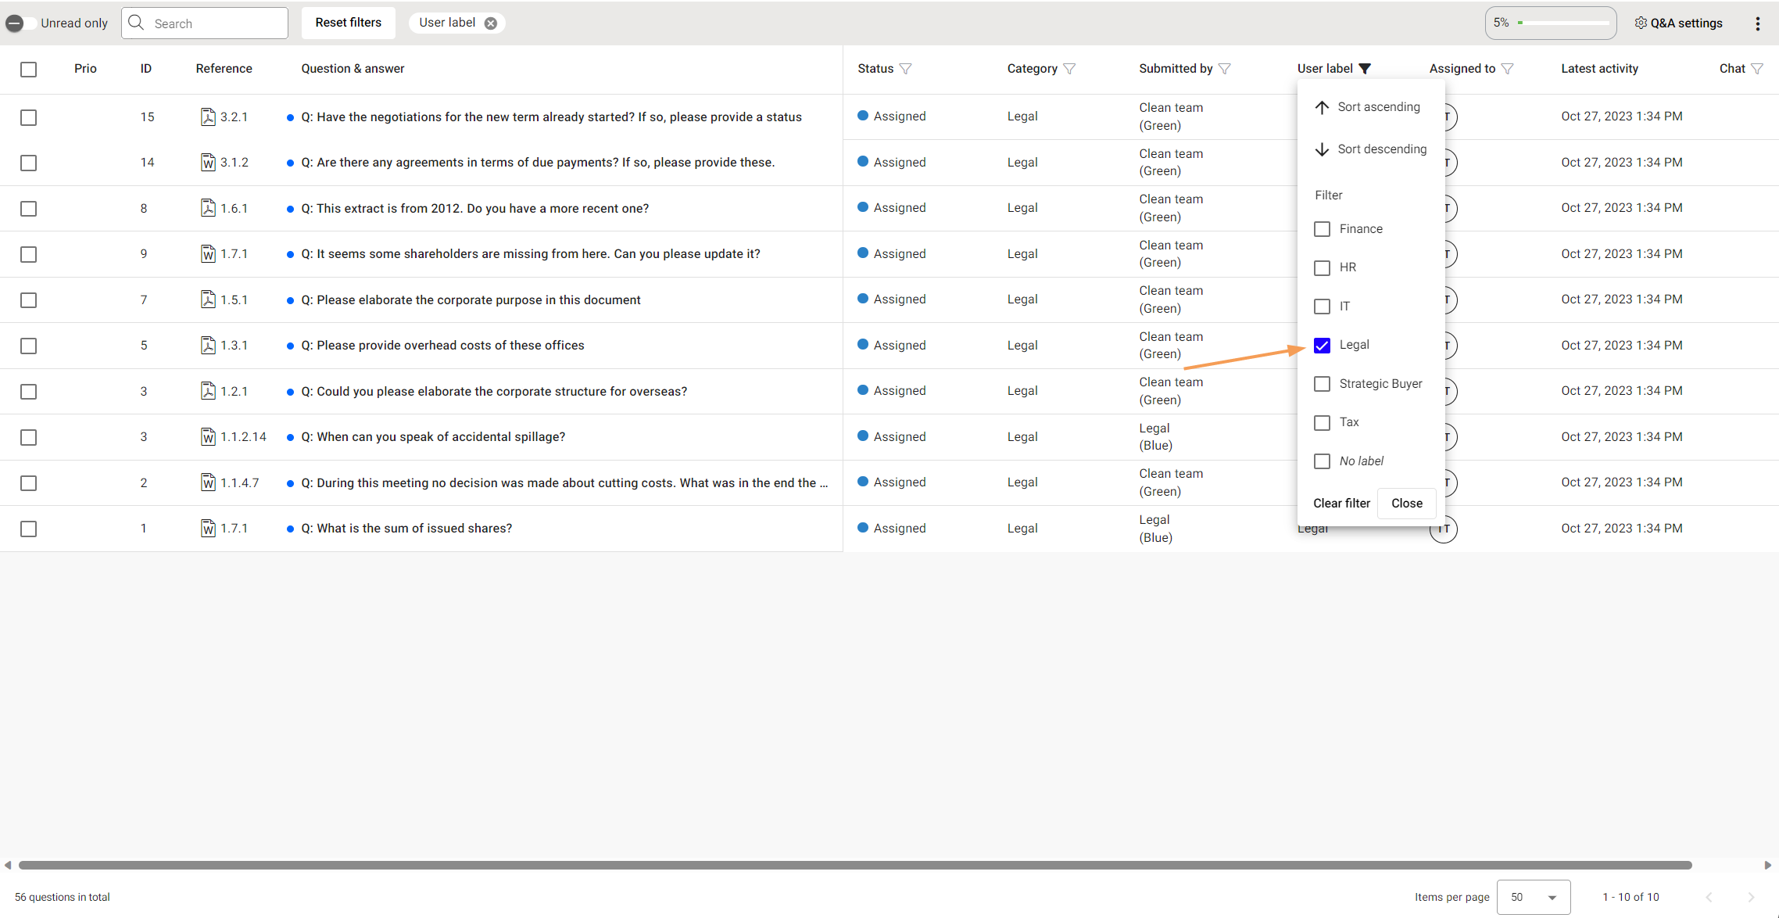1779x918 pixels.
Task: Click the active User label filter funnel
Action: click(1365, 69)
